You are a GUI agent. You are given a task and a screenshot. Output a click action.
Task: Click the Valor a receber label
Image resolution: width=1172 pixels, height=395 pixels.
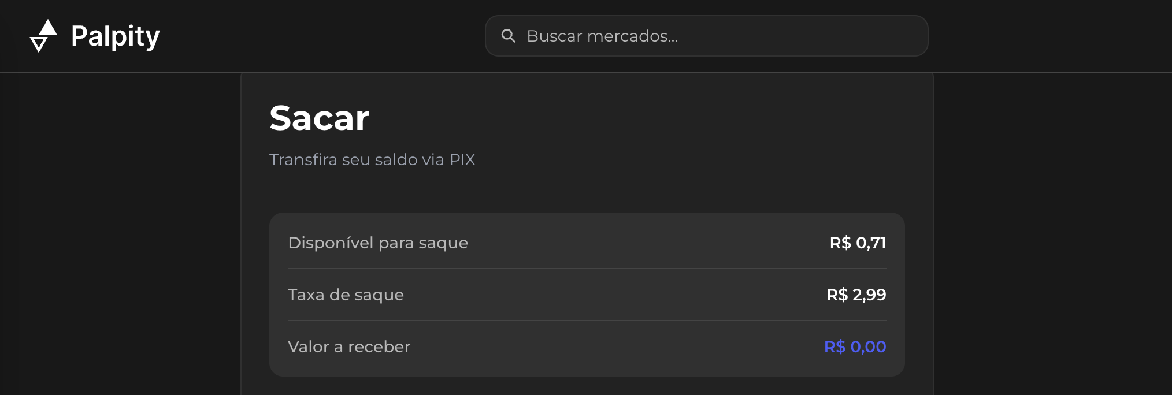click(349, 346)
